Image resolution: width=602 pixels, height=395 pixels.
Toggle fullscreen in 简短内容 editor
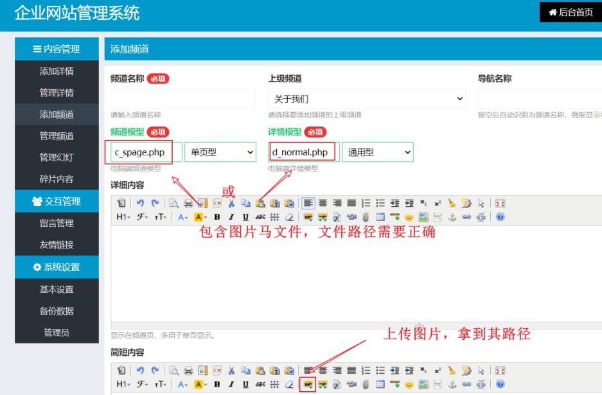(x=500, y=371)
